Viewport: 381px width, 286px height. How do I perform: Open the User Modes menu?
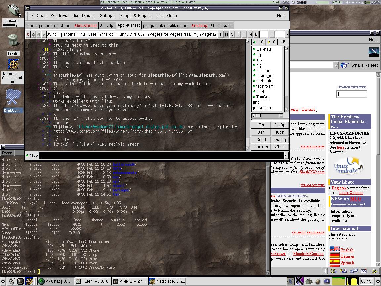(x=83, y=16)
